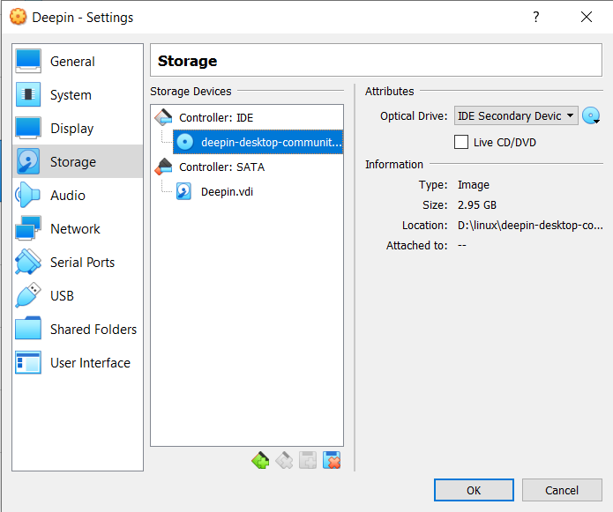Click the Controller: SATA icon
The image size is (613, 512).
164,167
